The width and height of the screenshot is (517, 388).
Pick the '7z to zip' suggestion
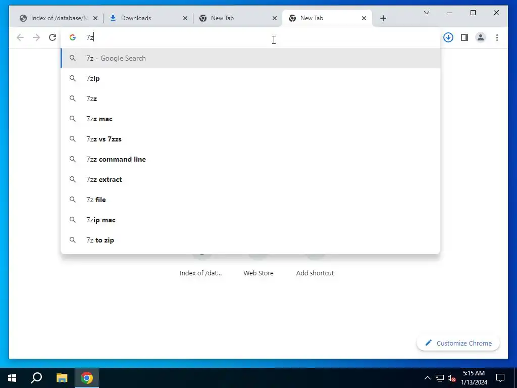pyautogui.click(x=250, y=240)
